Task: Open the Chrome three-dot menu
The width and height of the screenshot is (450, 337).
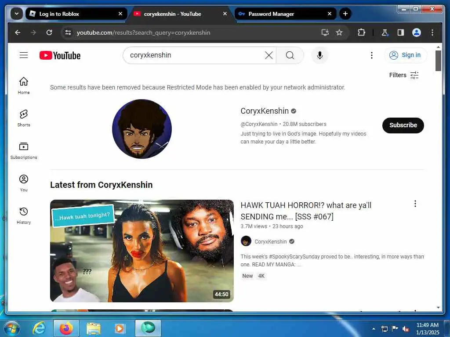Action: (x=432, y=32)
